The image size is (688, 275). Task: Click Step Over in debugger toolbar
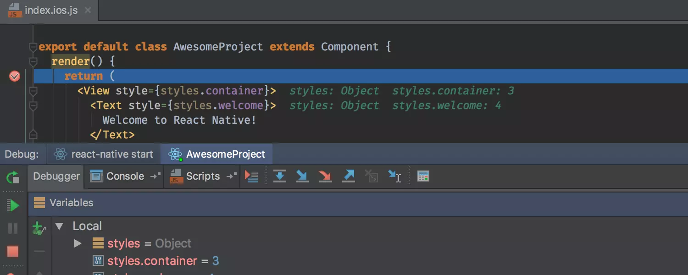click(x=279, y=176)
